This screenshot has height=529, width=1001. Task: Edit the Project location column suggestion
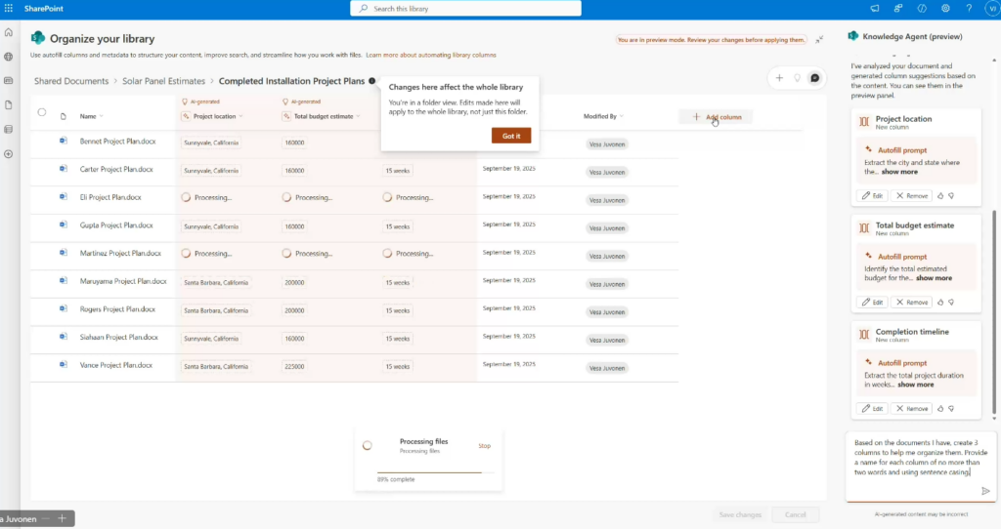[x=872, y=195]
